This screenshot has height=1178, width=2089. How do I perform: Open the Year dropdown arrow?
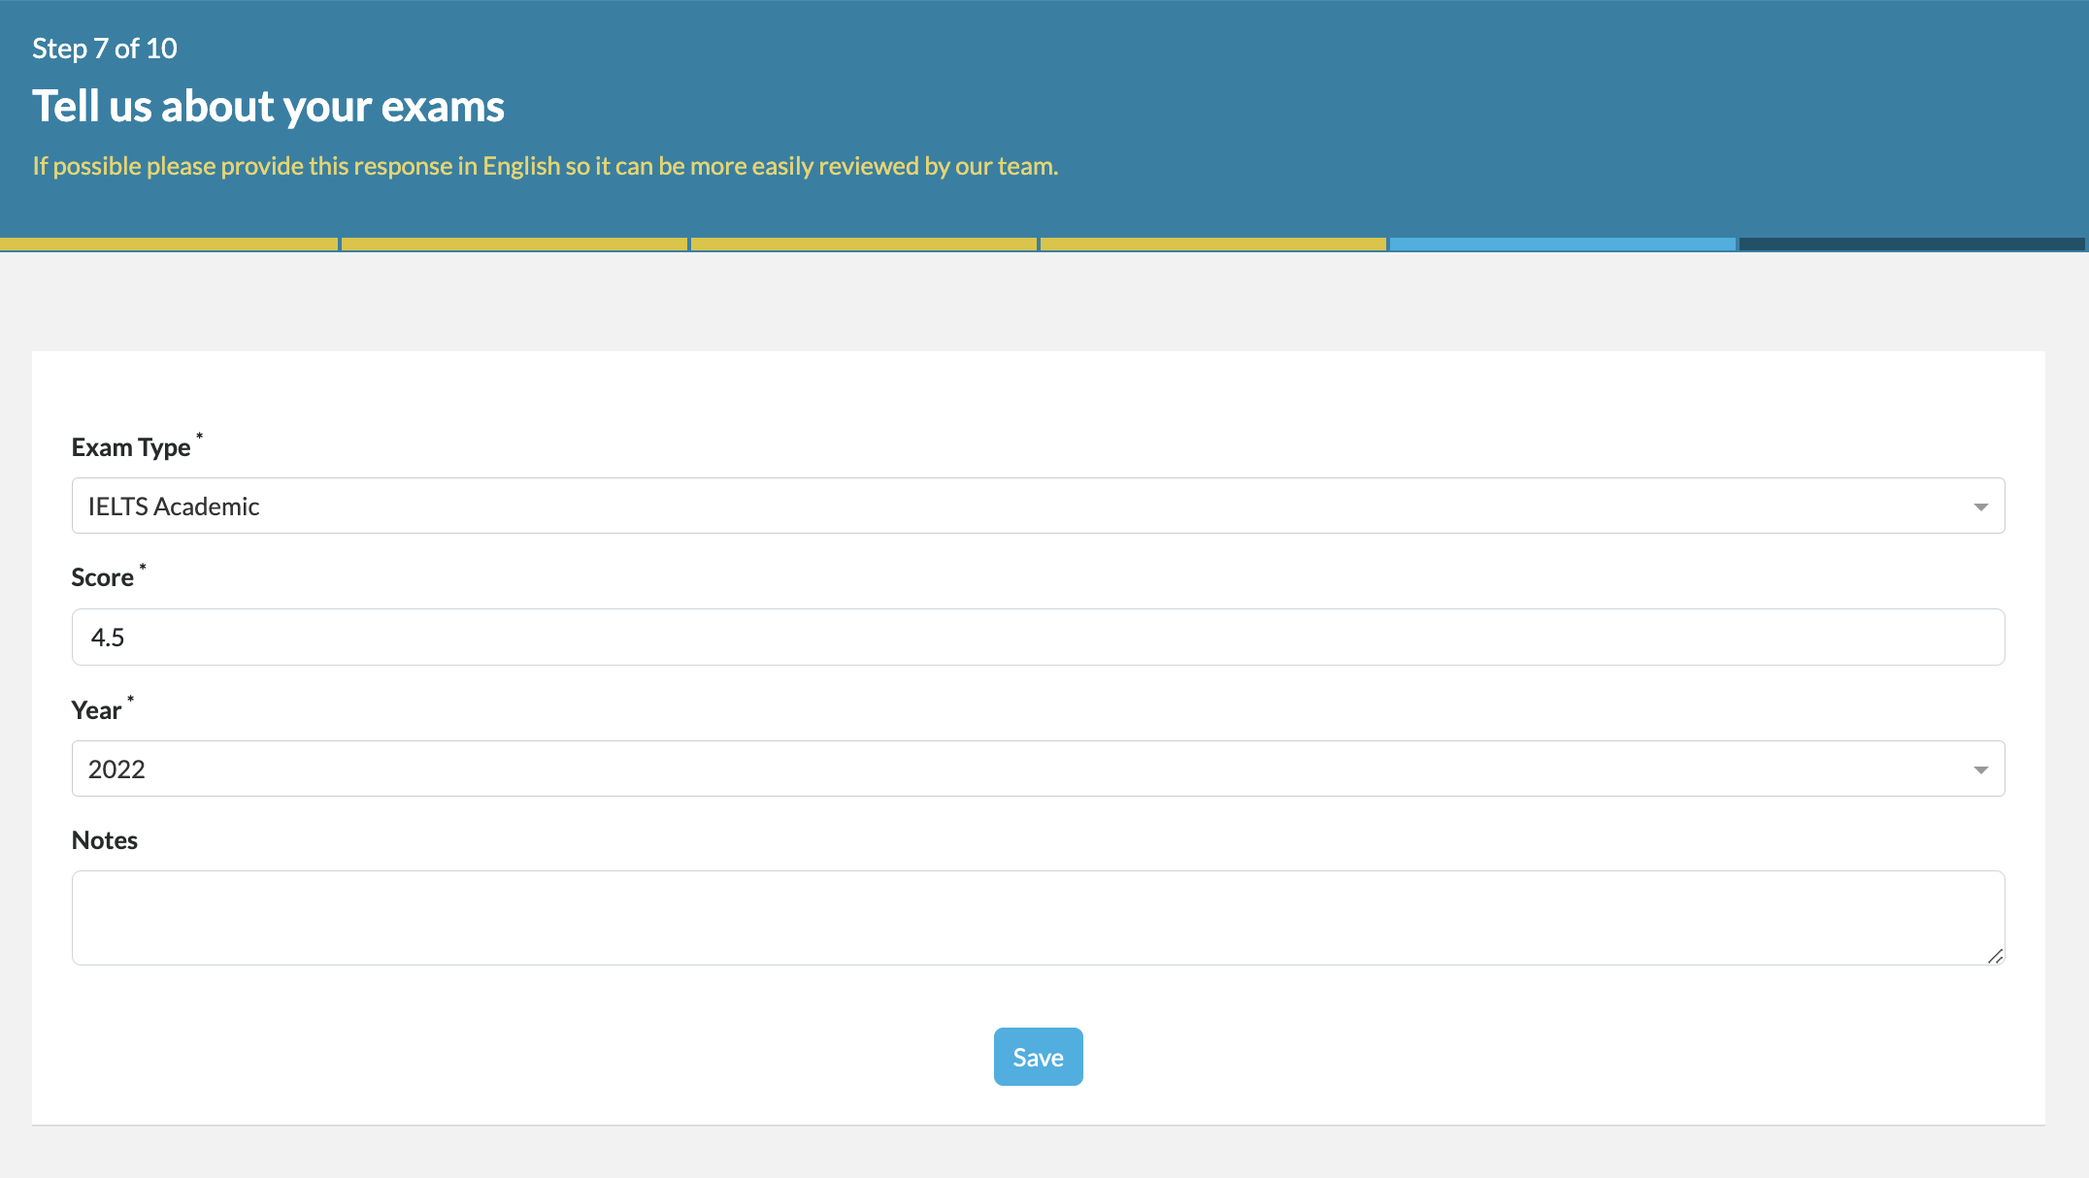[x=1980, y=769]
